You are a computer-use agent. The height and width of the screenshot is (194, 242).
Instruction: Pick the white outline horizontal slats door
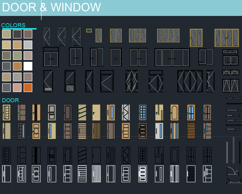pos(82,174)
